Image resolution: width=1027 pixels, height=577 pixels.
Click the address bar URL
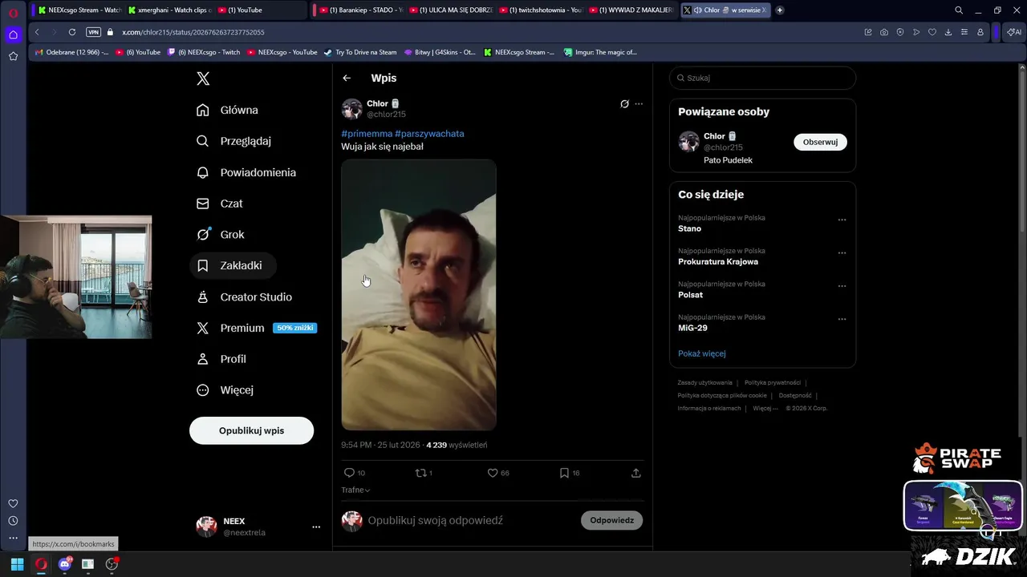pyautogui.click(x=193, y=32)
